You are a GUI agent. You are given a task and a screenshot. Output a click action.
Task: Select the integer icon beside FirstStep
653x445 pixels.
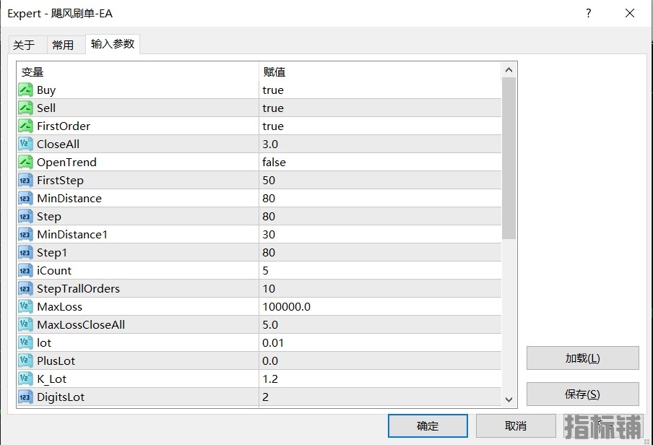click(25, 181)
